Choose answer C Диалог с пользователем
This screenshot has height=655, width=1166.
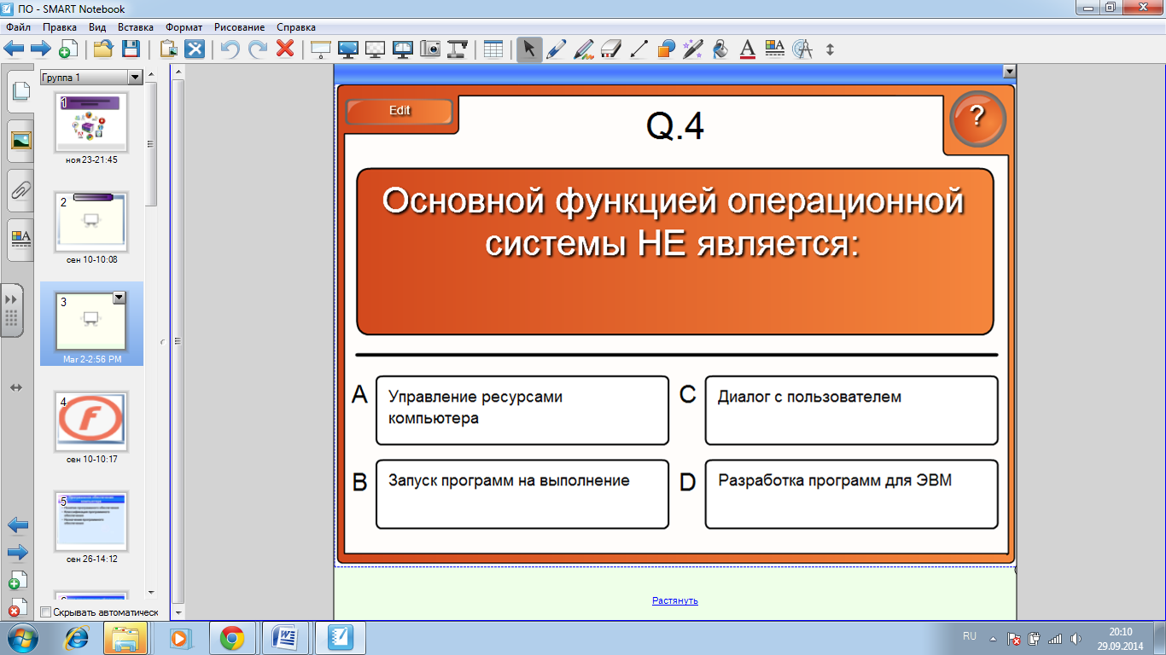pos(851,410)
